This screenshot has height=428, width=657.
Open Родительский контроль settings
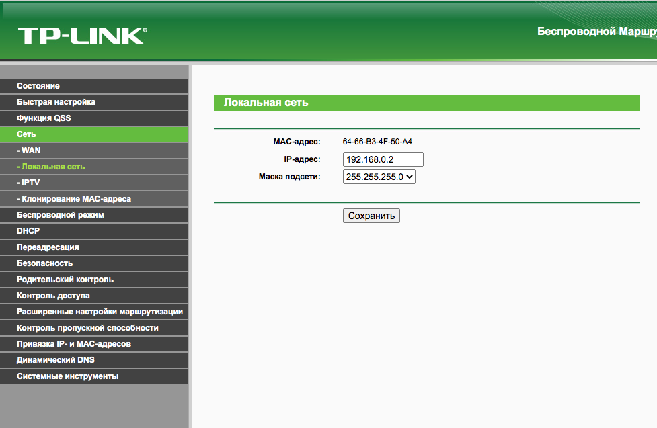[94, 280]
